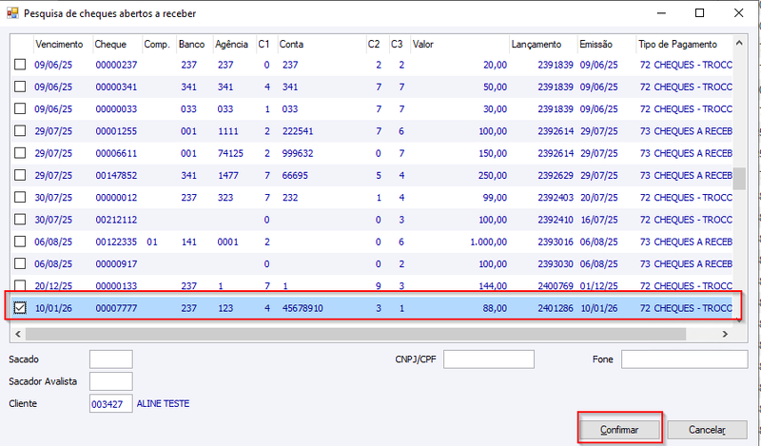Click emissão date 16/07/25 cell
This screenshot has width=761, height=446.
tap(599, 220)
